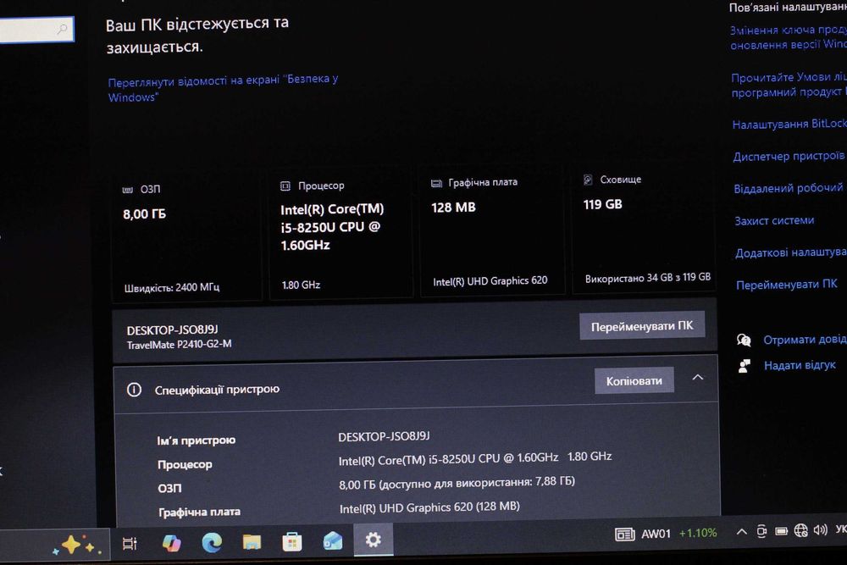Click the Отримати довідку help icon
This screenshot has height=565, width=847.
744,341
